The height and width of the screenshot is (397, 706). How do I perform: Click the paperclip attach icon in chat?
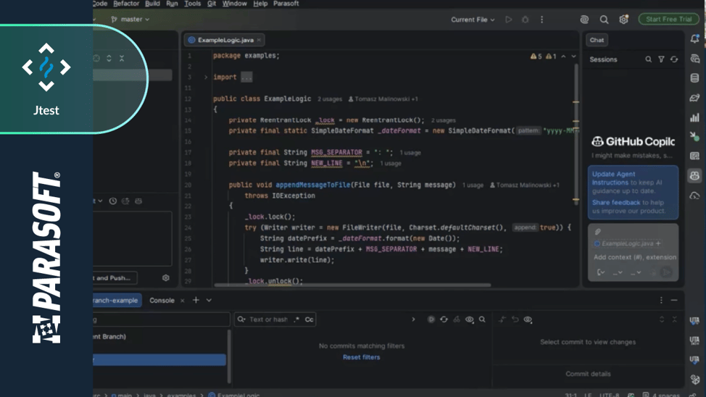coord(598,232)
